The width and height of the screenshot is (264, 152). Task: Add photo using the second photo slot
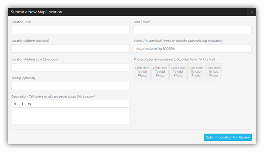click(160, 71)
